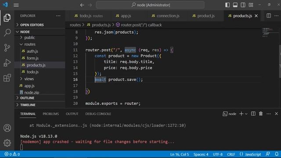Click the products.js breadcrumb segment
This screenshot has width=281, height=158.
(99, 25)
